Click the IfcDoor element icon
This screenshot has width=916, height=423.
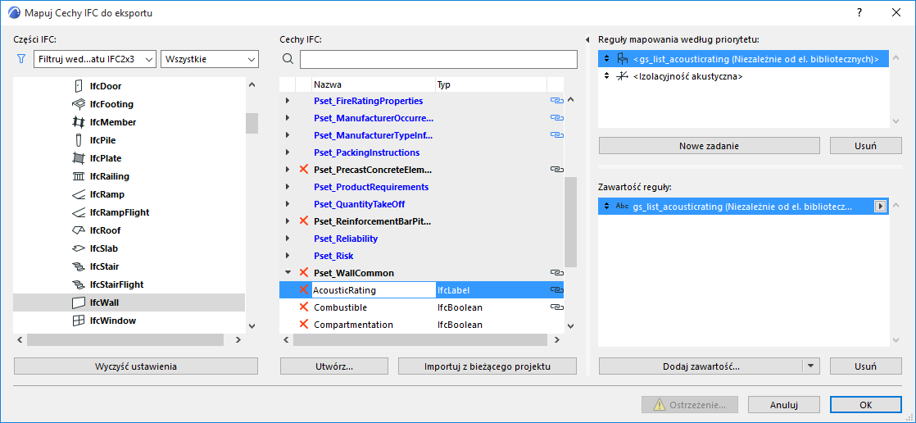[79, 86]
